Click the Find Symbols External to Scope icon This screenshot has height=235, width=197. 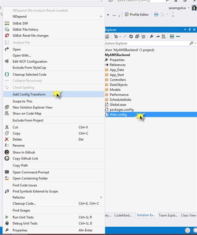[x=7, y=191]
